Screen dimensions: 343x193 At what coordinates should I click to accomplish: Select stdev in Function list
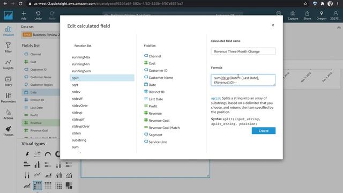click(76, 92)
